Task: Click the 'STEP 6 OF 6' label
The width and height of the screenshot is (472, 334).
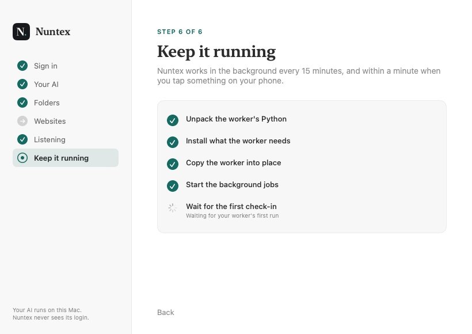Action: pos(180,32)
